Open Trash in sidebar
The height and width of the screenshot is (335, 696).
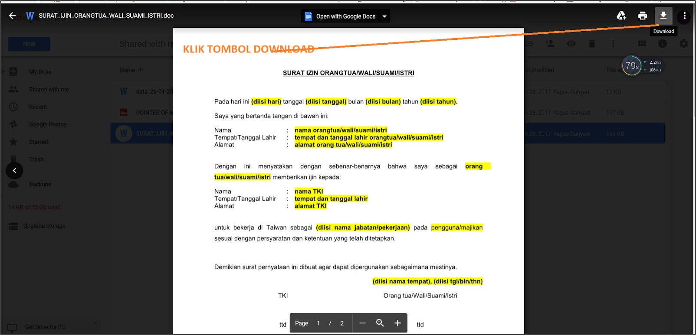(36, 159)
